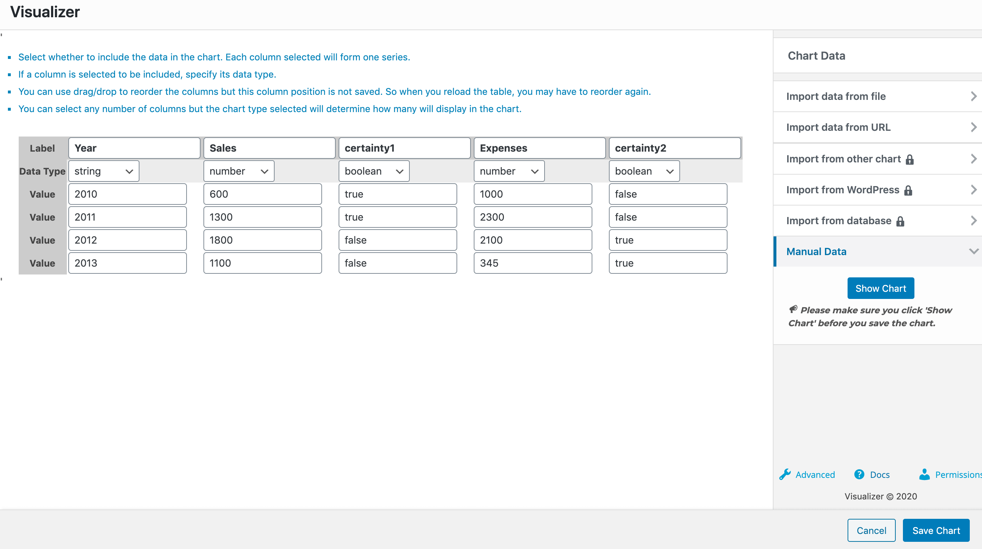The image size is (982, 549).
Task: Click lock icon on Import from other chart
Action: click(909, 159)
